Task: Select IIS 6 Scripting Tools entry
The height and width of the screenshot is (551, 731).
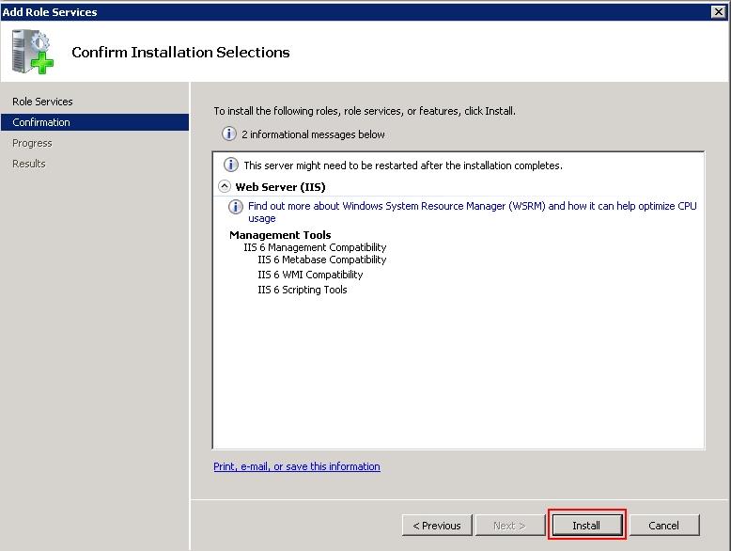Action: tap(303, 290)
